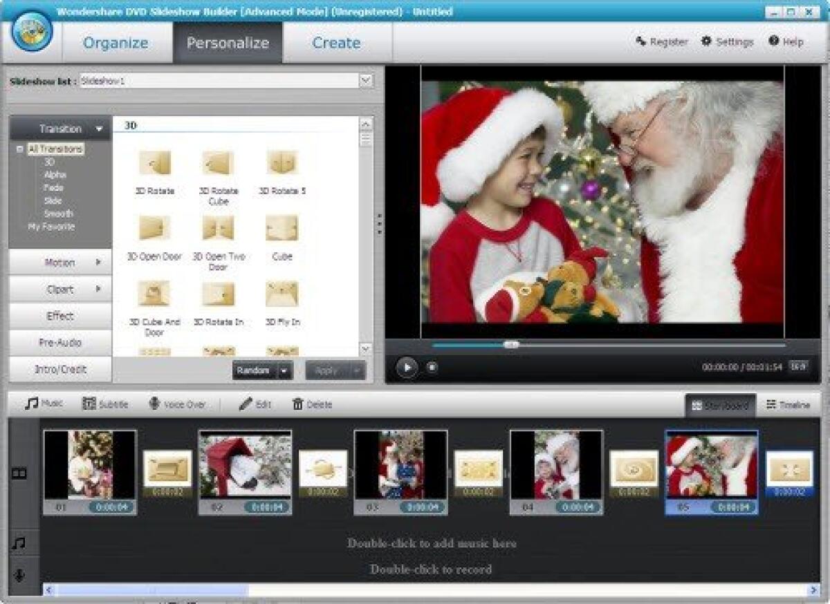
Task: Play the slideshow preview
Action: click(407, 367)
